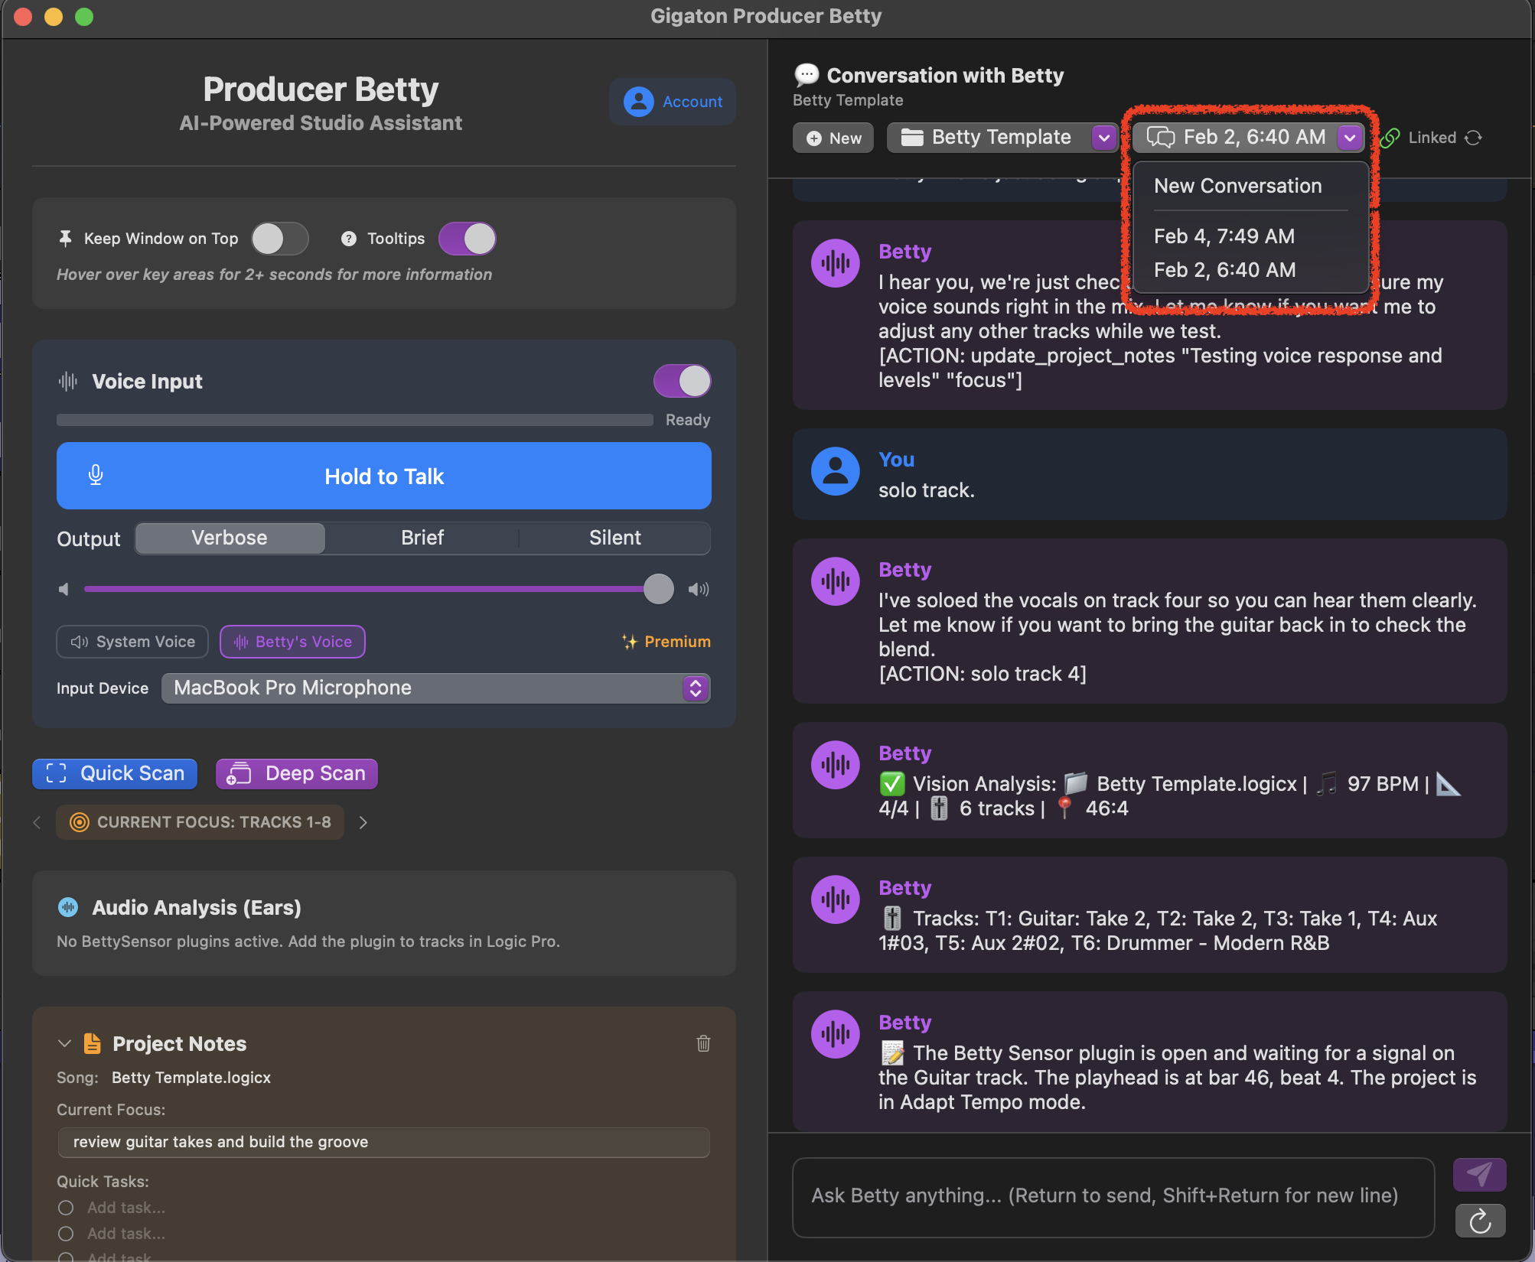Click the next focus chevron arrow

(x=363, y=822)
